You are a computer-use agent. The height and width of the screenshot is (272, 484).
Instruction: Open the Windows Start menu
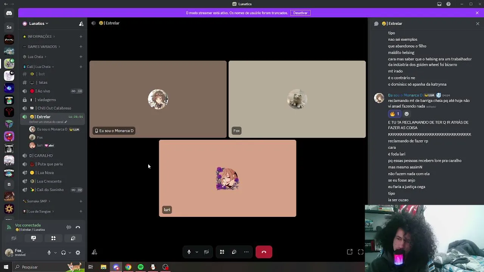click(x=6, y=267)
